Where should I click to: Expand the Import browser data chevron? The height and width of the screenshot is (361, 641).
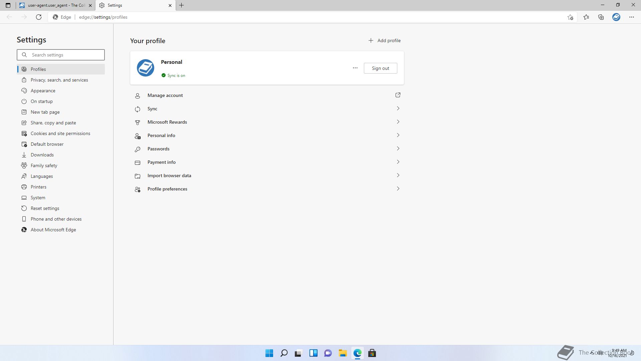tap(398, 175)
